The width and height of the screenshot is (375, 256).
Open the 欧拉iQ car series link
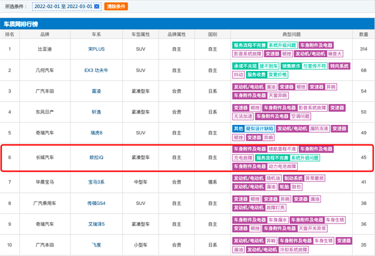point(97,157)
